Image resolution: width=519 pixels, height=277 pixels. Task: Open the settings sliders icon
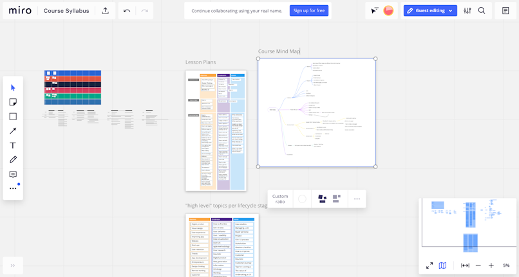467,10
